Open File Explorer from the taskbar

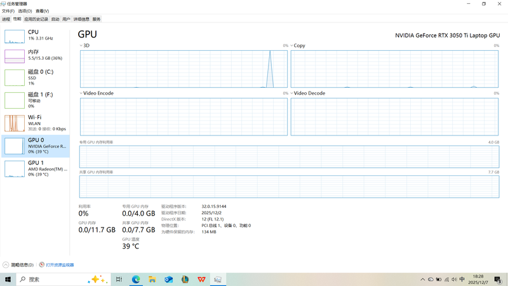[152, 280]
